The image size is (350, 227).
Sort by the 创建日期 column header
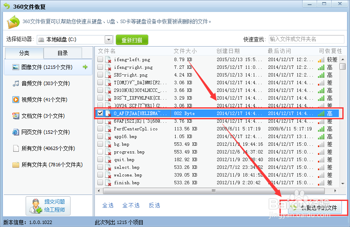pyautogui.click(x=228, y=51)
